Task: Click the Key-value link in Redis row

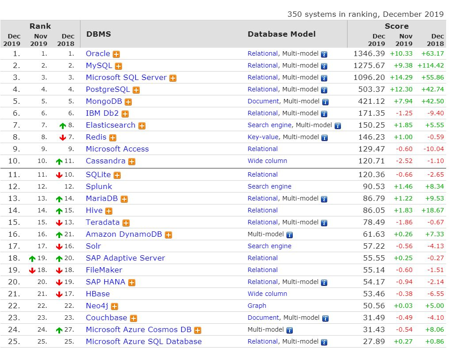Action: [x=263, y=137]
